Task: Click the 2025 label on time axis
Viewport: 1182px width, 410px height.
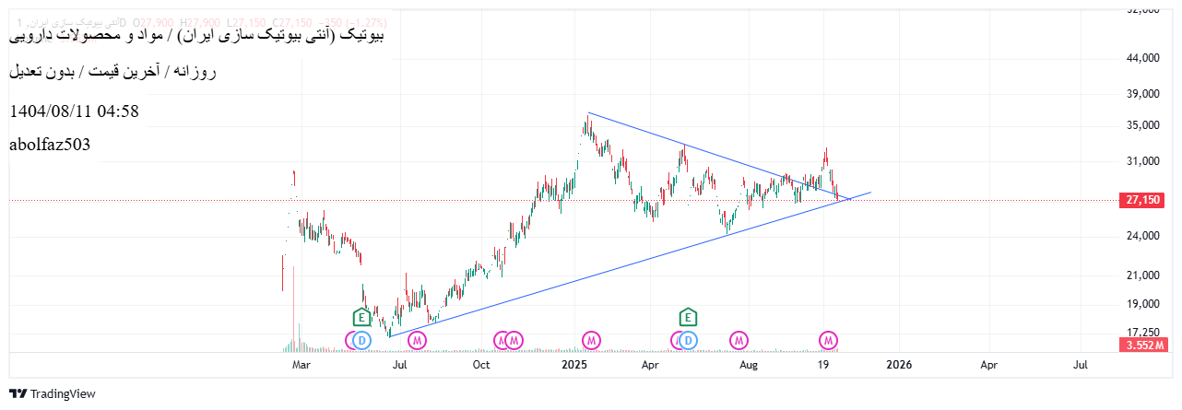Action: point(574,366)
